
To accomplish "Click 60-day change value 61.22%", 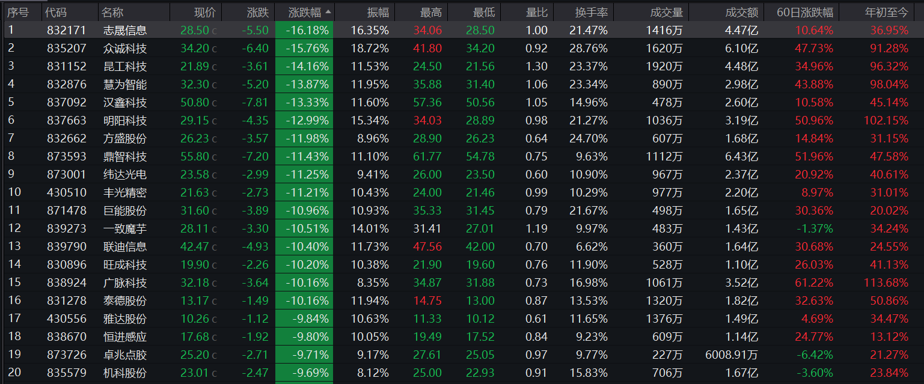I will (814, 282).
